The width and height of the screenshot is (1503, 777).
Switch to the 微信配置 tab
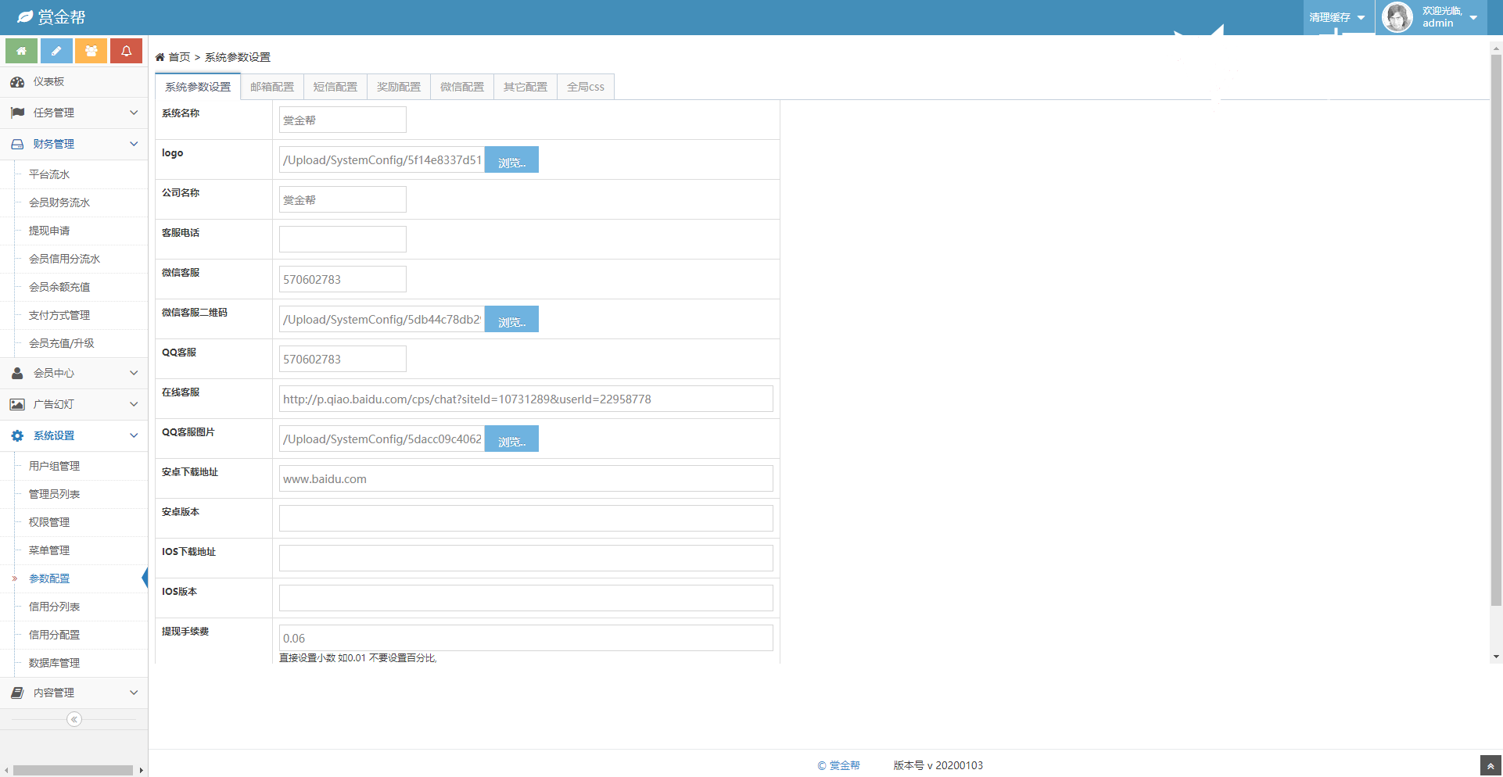(461, 87)
